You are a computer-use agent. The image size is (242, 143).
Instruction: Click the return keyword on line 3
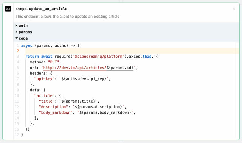pyautogui.click(x=32, y=57)
